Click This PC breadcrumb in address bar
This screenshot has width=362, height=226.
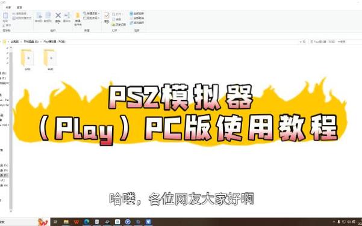click(x=14, y=41)
